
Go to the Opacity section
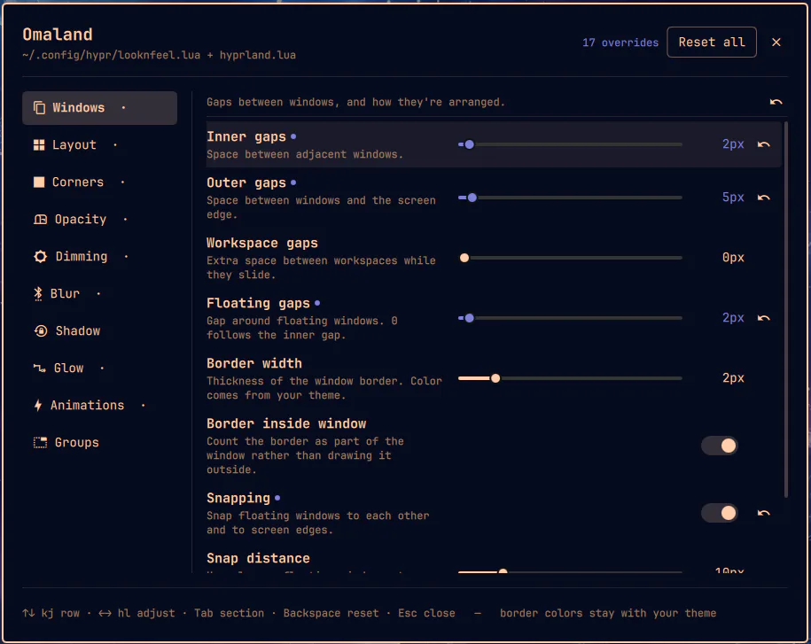pos(99,219)
